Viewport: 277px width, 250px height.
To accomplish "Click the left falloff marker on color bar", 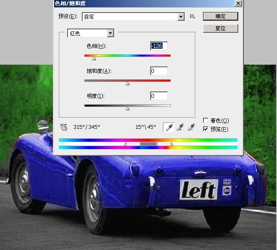I will click(x=126, y=144).
